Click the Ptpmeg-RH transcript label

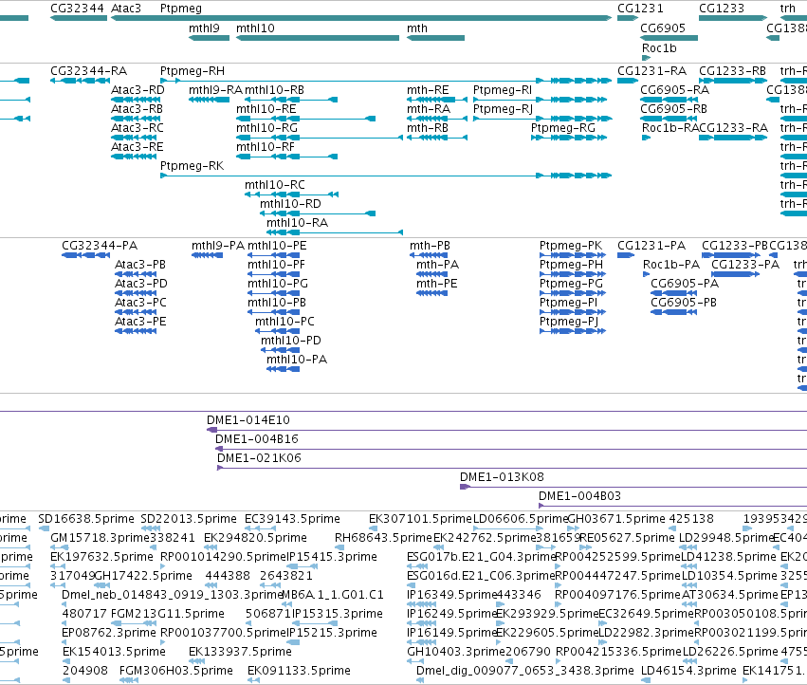click(x=193, y=71)
